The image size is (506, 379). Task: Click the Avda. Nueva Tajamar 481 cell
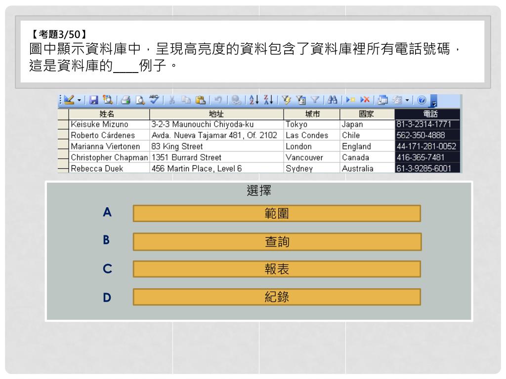(x=216, y=135)
